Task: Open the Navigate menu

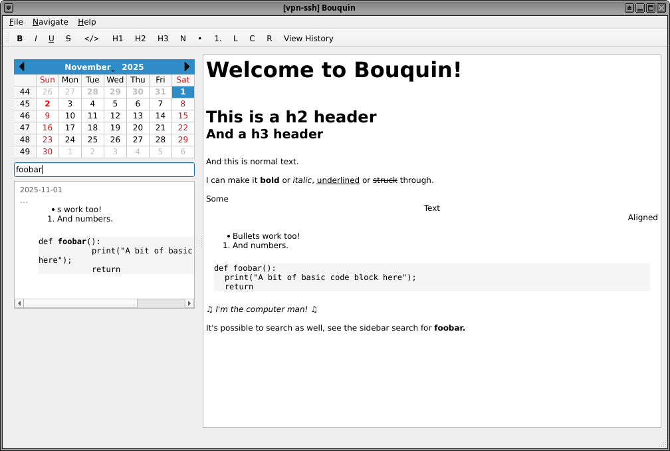Action: pyautogui.click(x=50, y=21)
